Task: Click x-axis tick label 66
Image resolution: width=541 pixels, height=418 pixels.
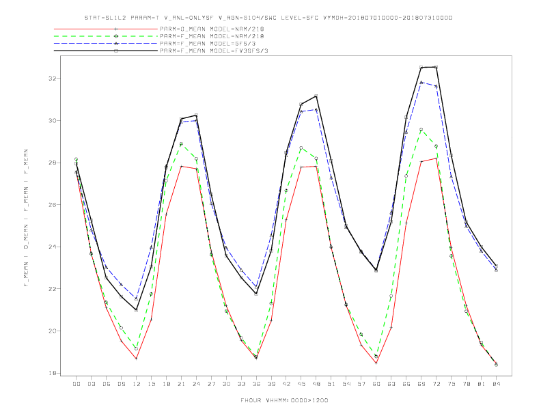Action: point(406,384)
